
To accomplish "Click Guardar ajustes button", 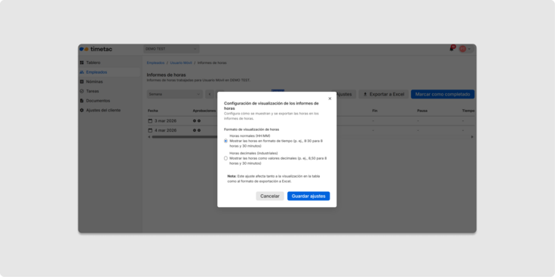I will click(x=308, y=196).
